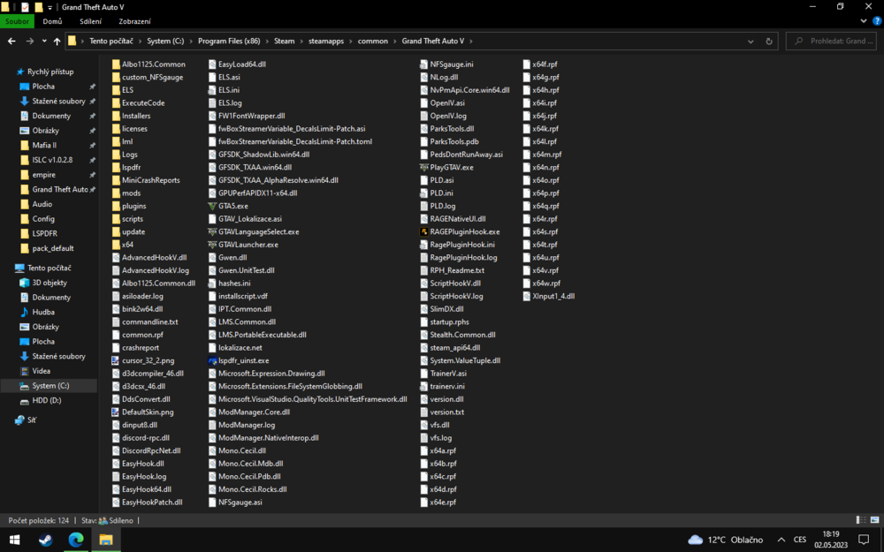Click System (C:) in the address path
884x552 pixels.
pyautogui.click(x=165, y=42)
